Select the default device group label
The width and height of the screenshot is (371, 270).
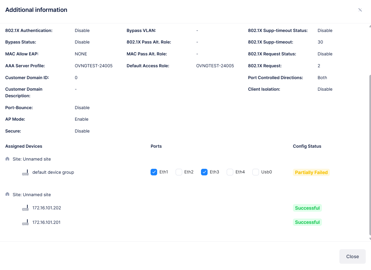tap(53, 172)
